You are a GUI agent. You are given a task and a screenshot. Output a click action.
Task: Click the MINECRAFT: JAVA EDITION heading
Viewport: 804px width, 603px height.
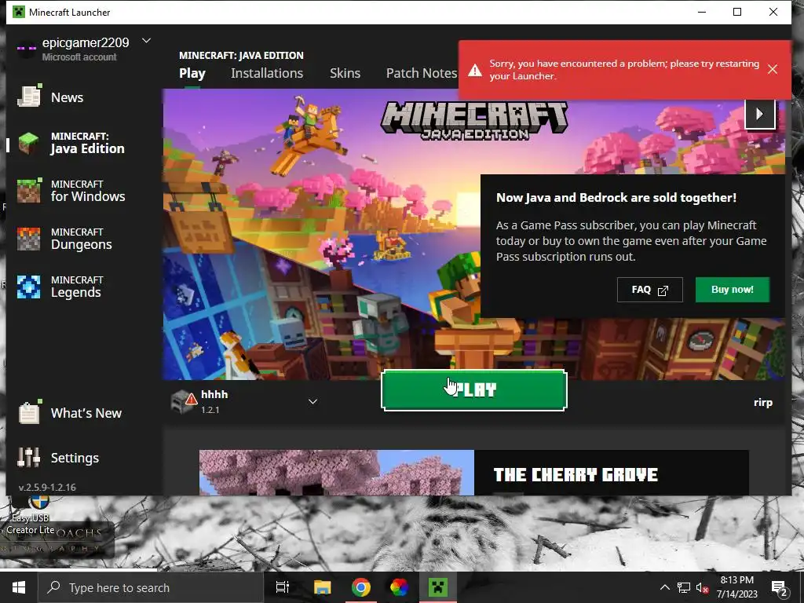pyautogui.click(x=241, y=56)
